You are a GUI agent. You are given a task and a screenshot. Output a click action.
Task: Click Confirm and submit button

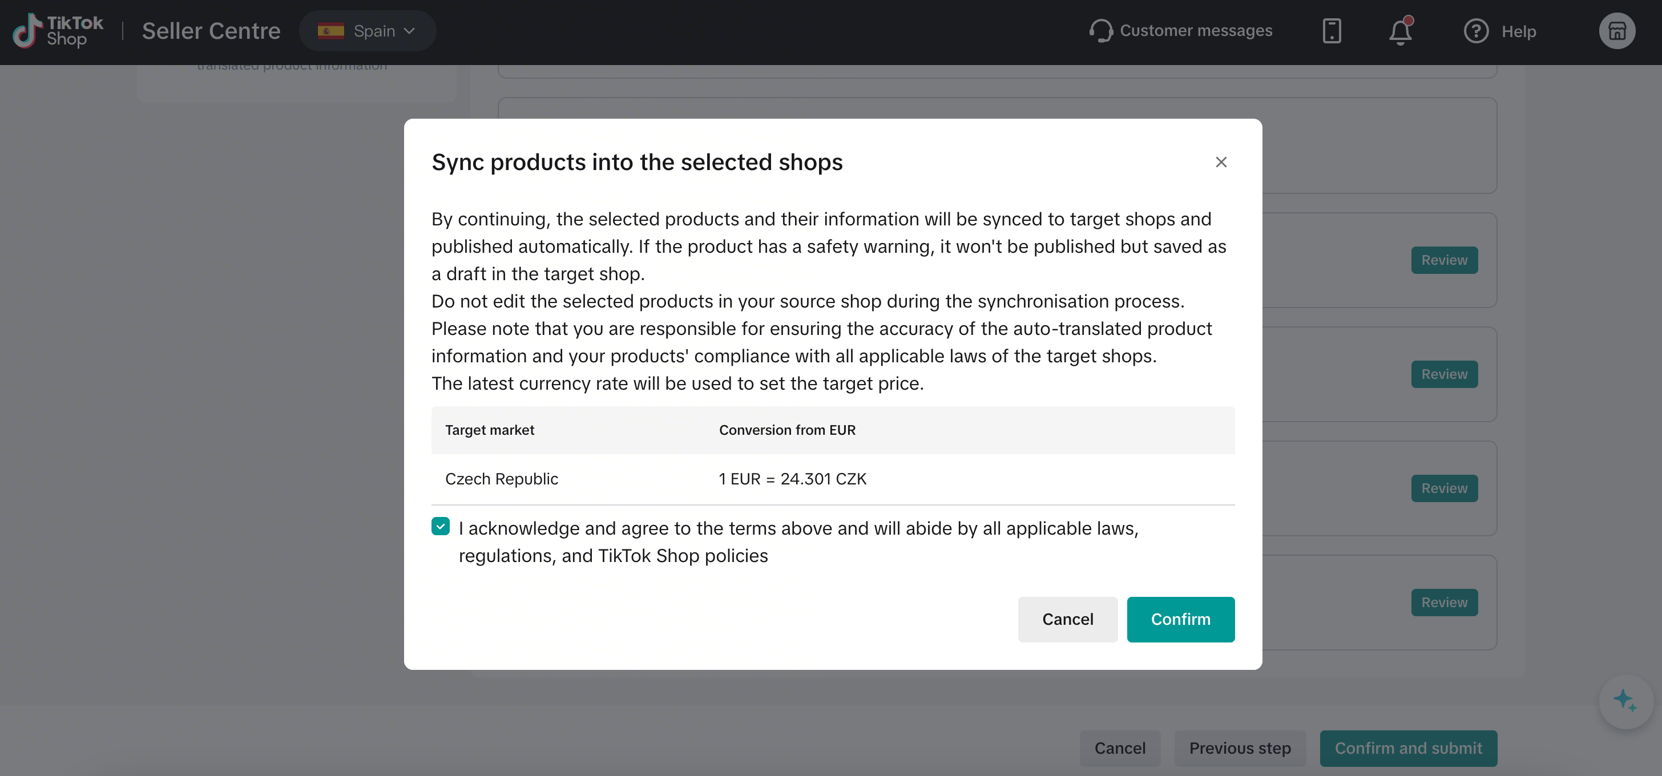pyautogui.click(x=1409, y=748)
